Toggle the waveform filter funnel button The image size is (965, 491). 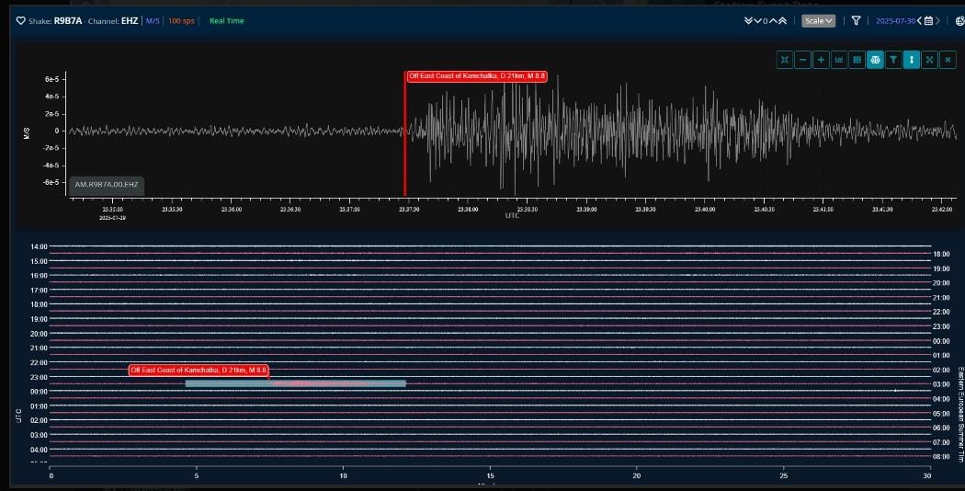pos(893,60)
